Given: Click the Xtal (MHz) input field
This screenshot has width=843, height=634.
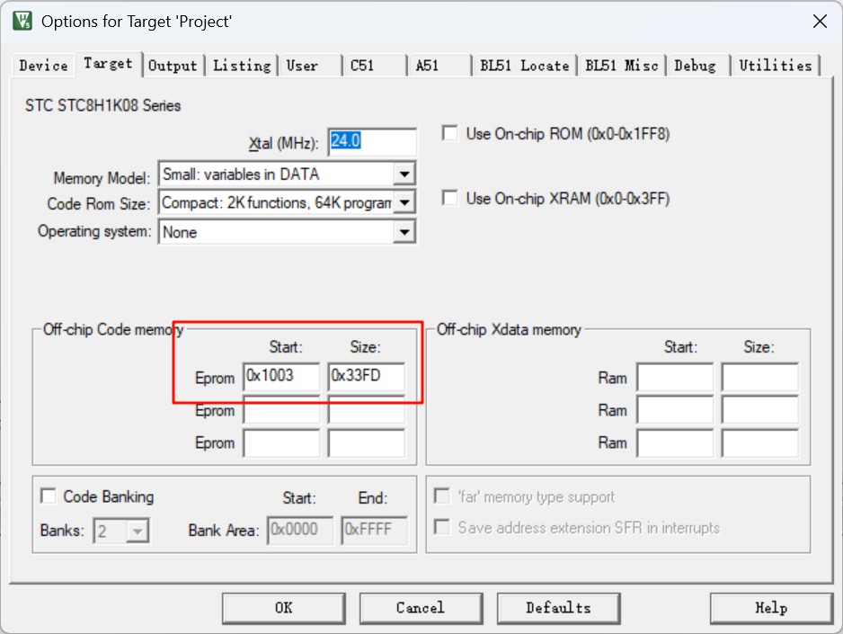Looking at the screenshot, I should pyautogui.click(x=372, y=142).
